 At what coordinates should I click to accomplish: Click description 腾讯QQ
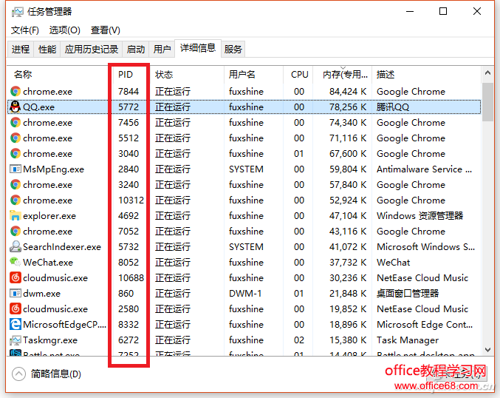coord(393,107)
